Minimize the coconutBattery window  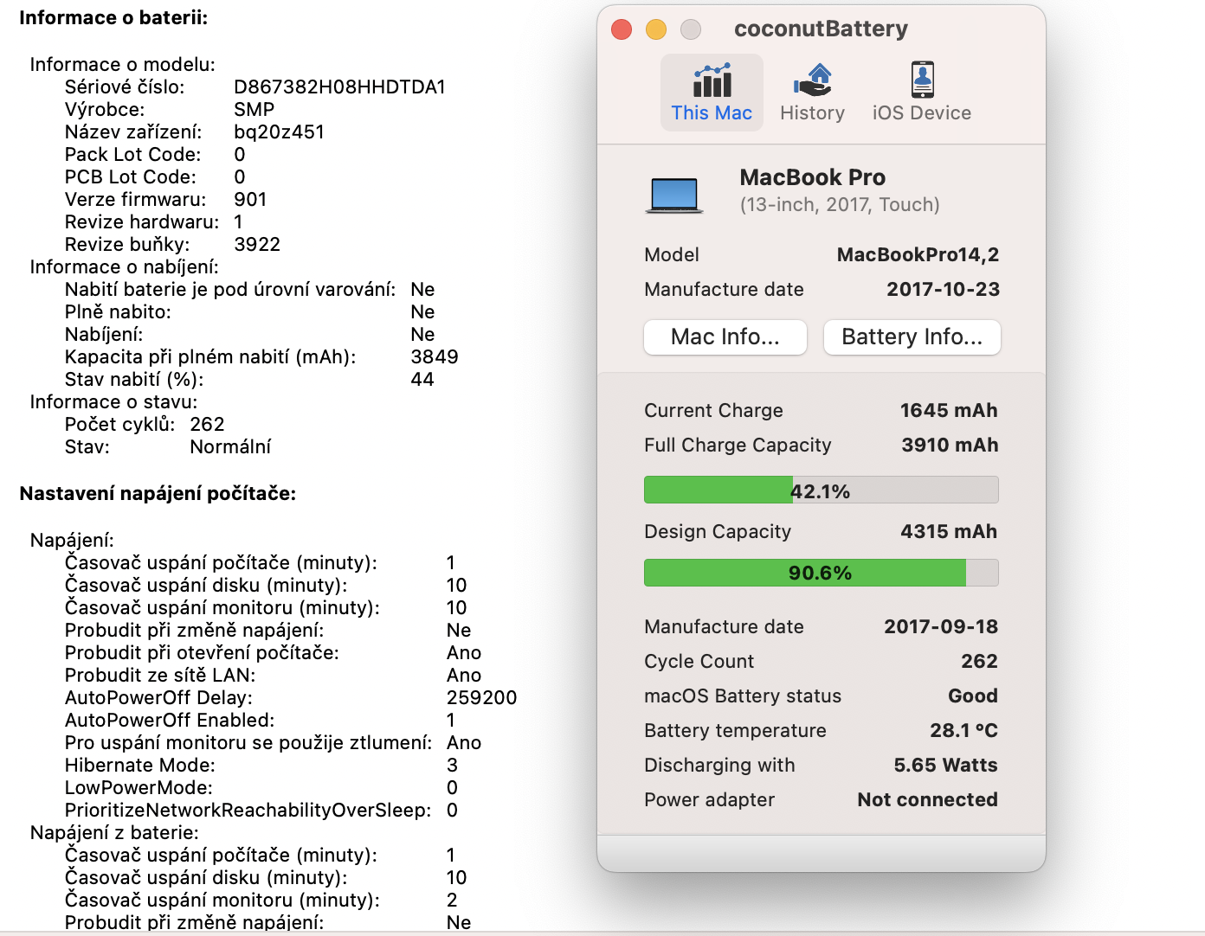656,29
